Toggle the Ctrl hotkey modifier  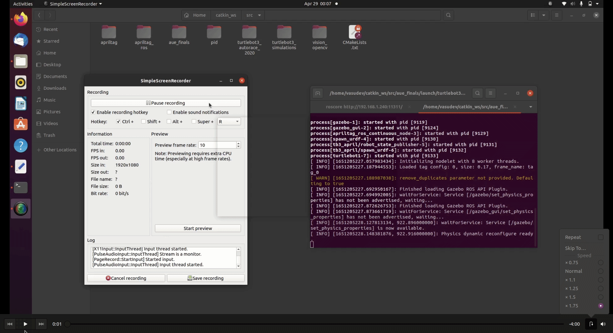tap(118, 122)
